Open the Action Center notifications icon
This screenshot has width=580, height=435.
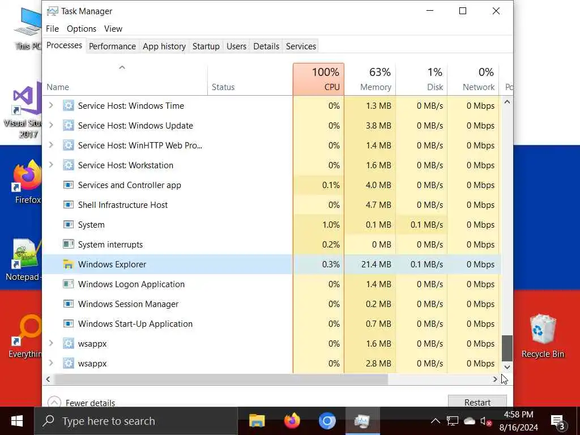tap(557, 421)
